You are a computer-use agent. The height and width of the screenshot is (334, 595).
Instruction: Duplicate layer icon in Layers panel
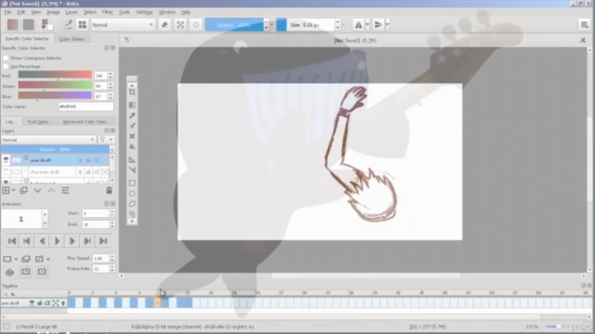23,190
